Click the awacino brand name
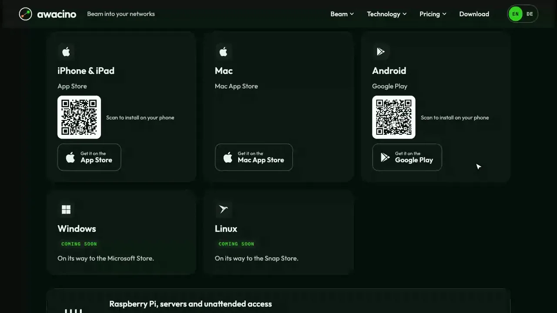557x313 pixels. (x=57, y=14)
